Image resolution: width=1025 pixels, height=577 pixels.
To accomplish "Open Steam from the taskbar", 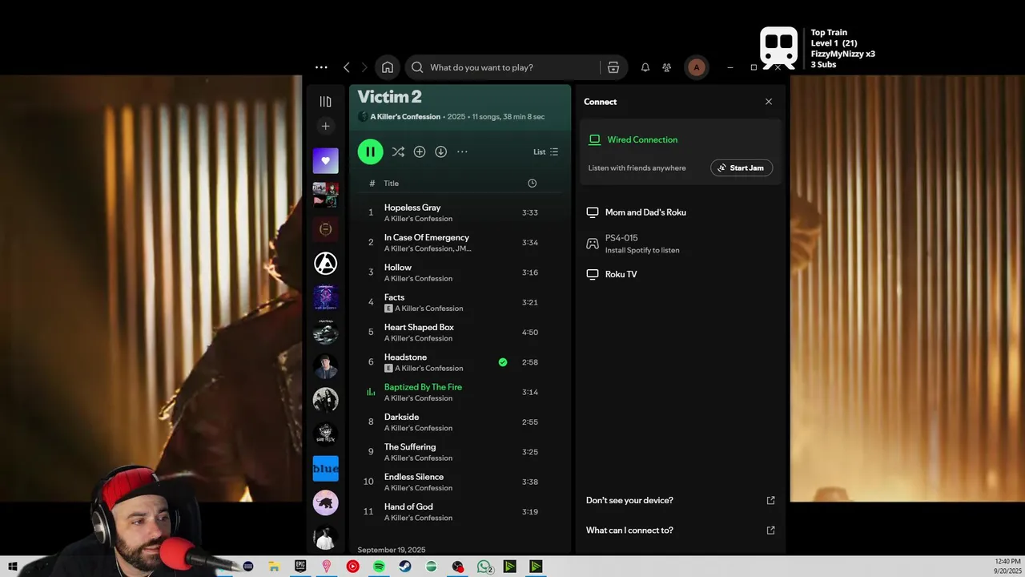I will tap(405, 567).
